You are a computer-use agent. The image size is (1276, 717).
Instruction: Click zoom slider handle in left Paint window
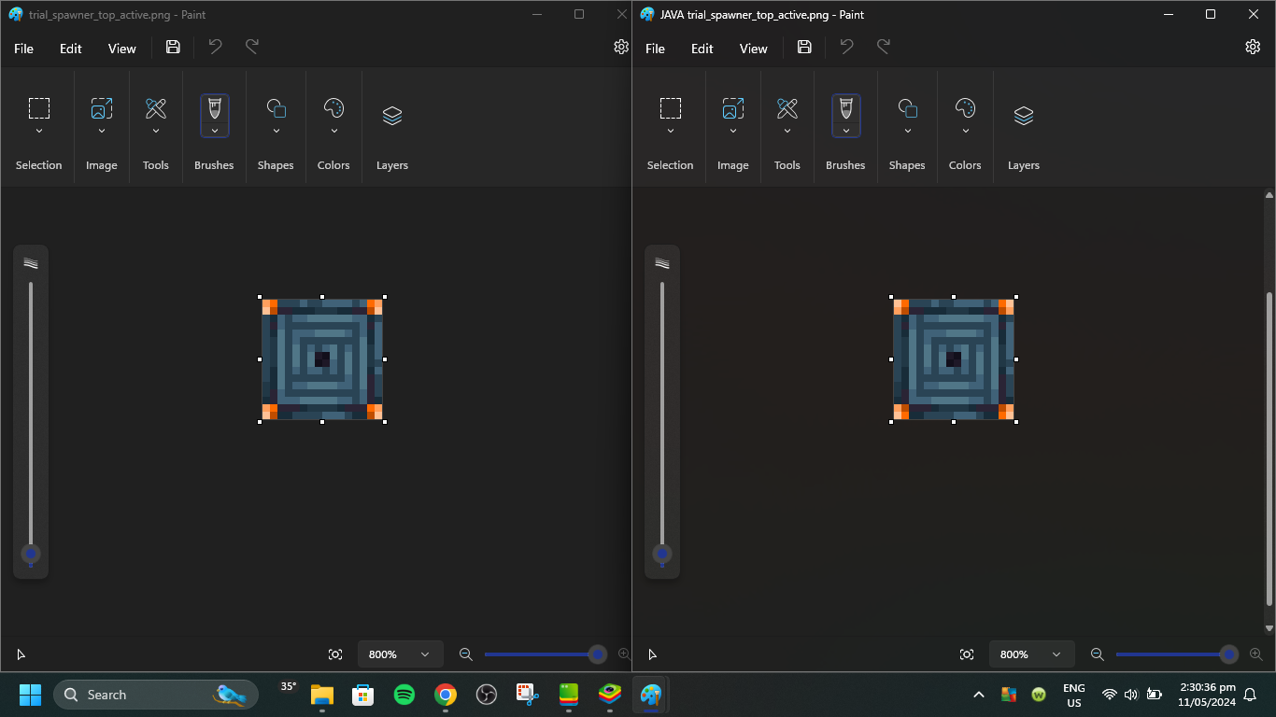598,654
